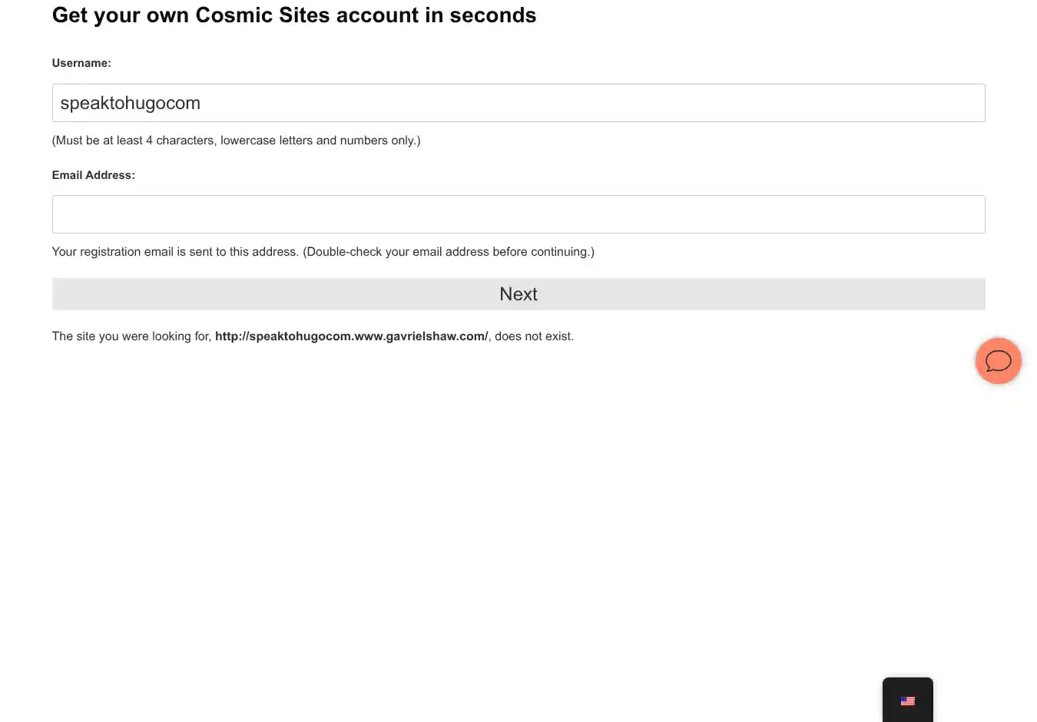Click the "does not exist" message text

[534, 336]
